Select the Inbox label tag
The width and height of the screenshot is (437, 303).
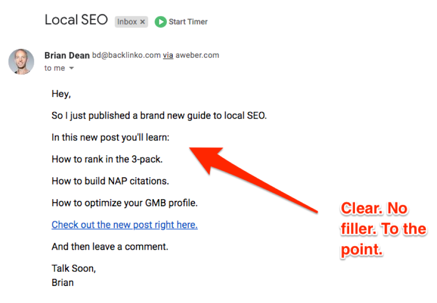click(x=131, y=21)
